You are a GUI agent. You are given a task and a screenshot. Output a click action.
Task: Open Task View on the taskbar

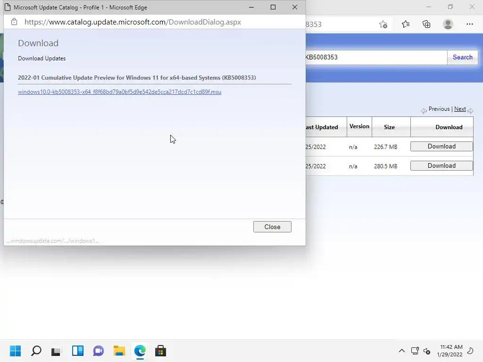[57, 351]
